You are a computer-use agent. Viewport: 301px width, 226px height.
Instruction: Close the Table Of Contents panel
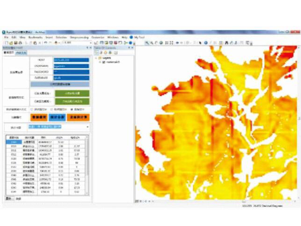coord(132,48)
